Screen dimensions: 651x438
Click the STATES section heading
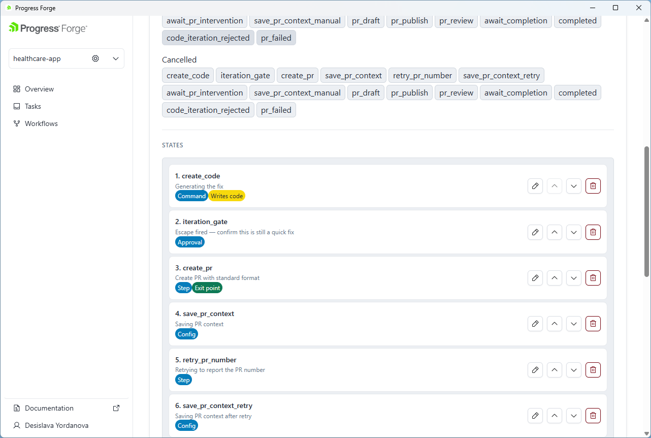pos(173,145)
